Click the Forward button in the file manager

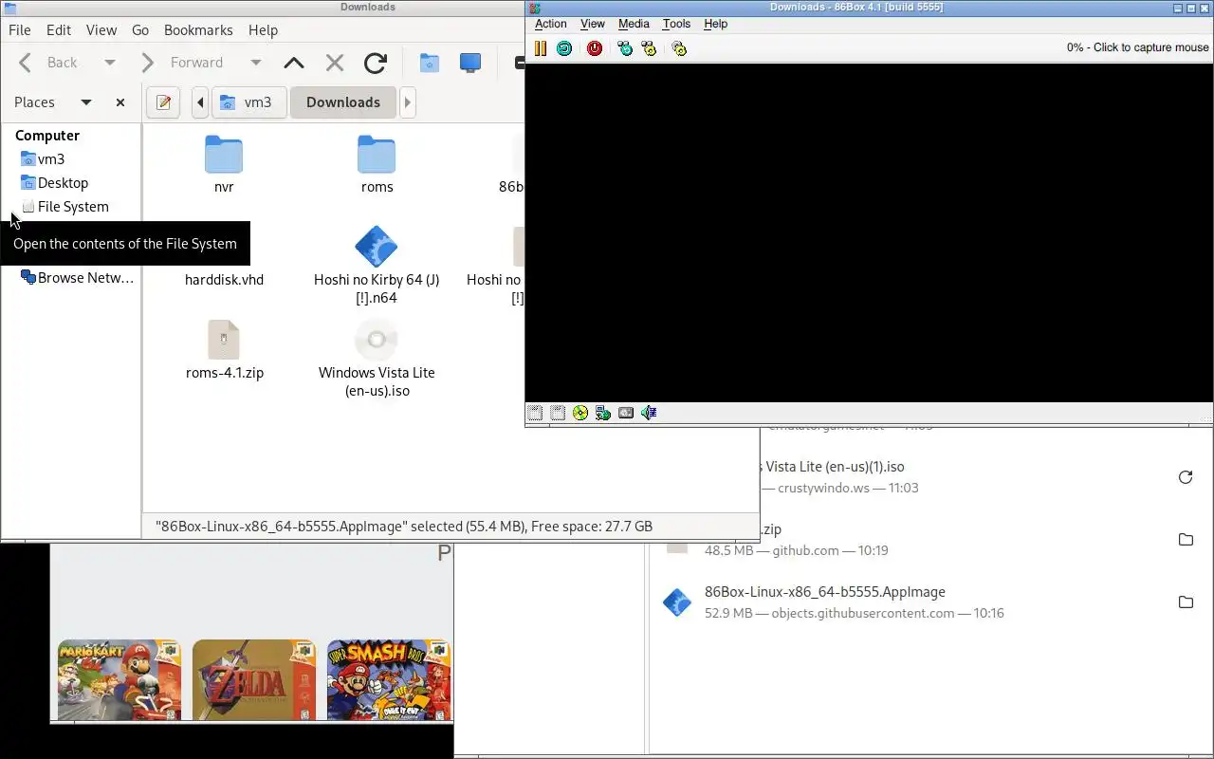[x=185, y=63]
